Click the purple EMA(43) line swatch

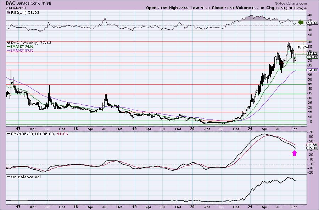pos(9,50)
